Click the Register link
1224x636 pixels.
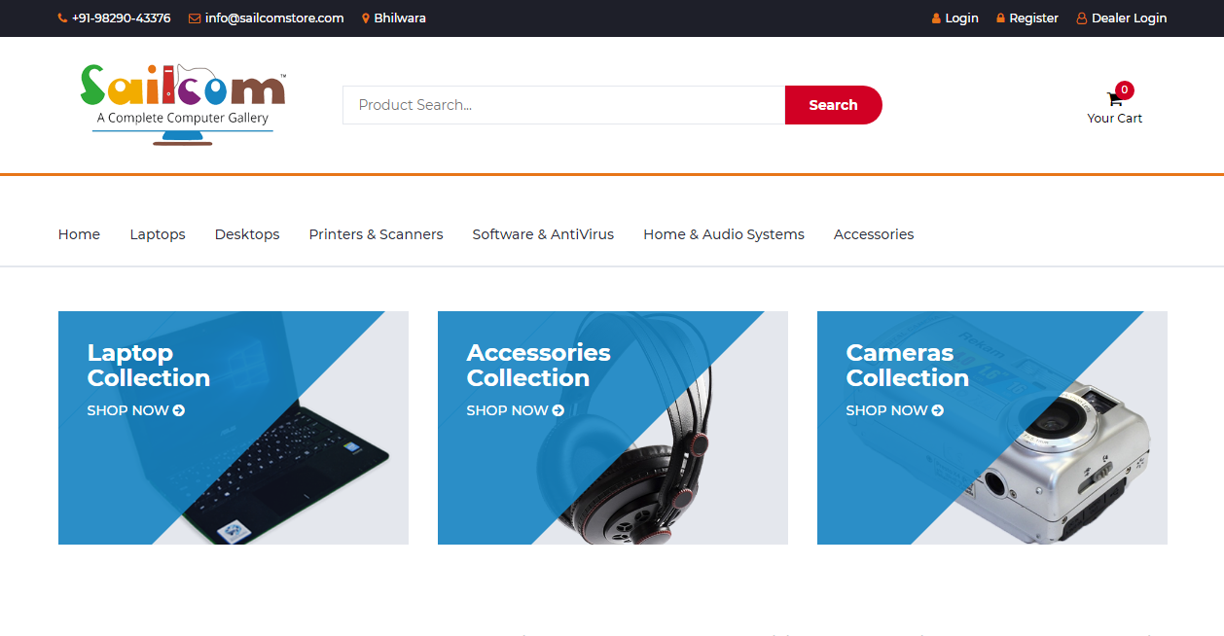pyautogui.click(x=1033, y=18)
